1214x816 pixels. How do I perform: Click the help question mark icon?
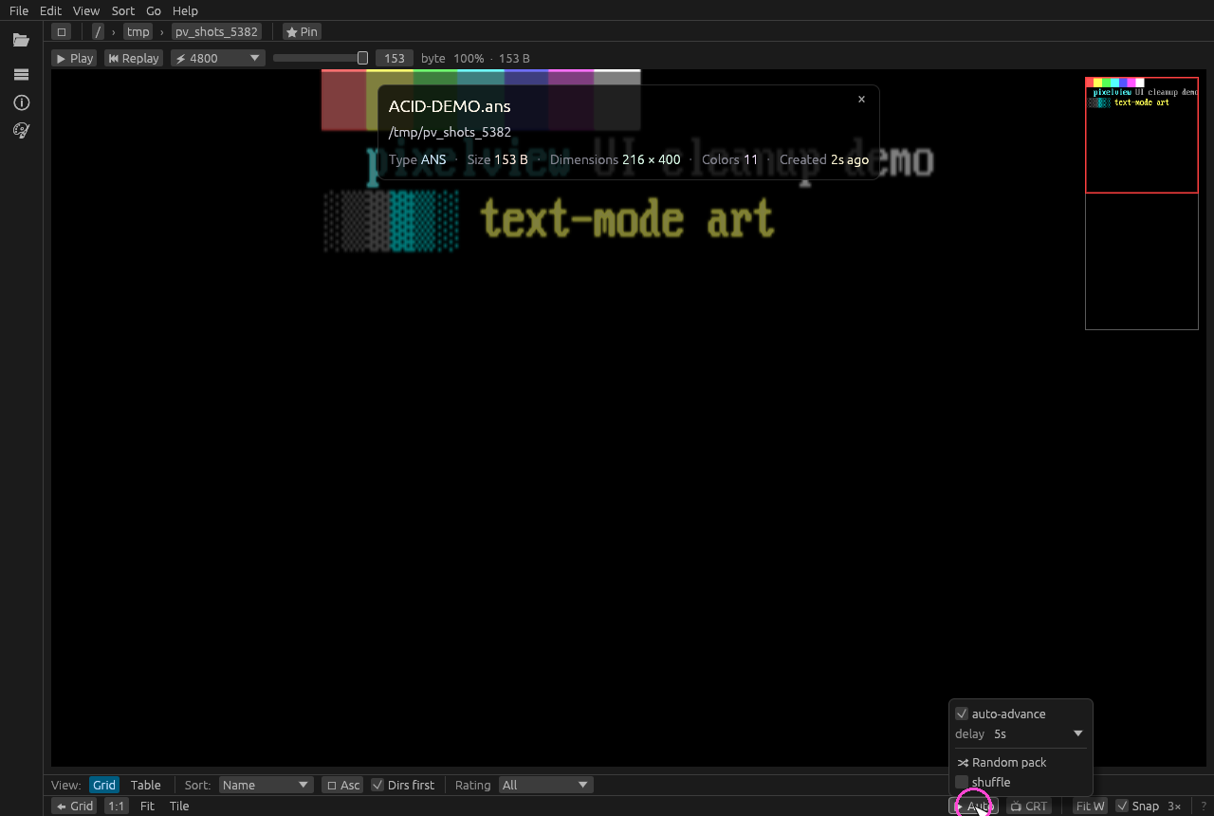[x=1204, y=807]
